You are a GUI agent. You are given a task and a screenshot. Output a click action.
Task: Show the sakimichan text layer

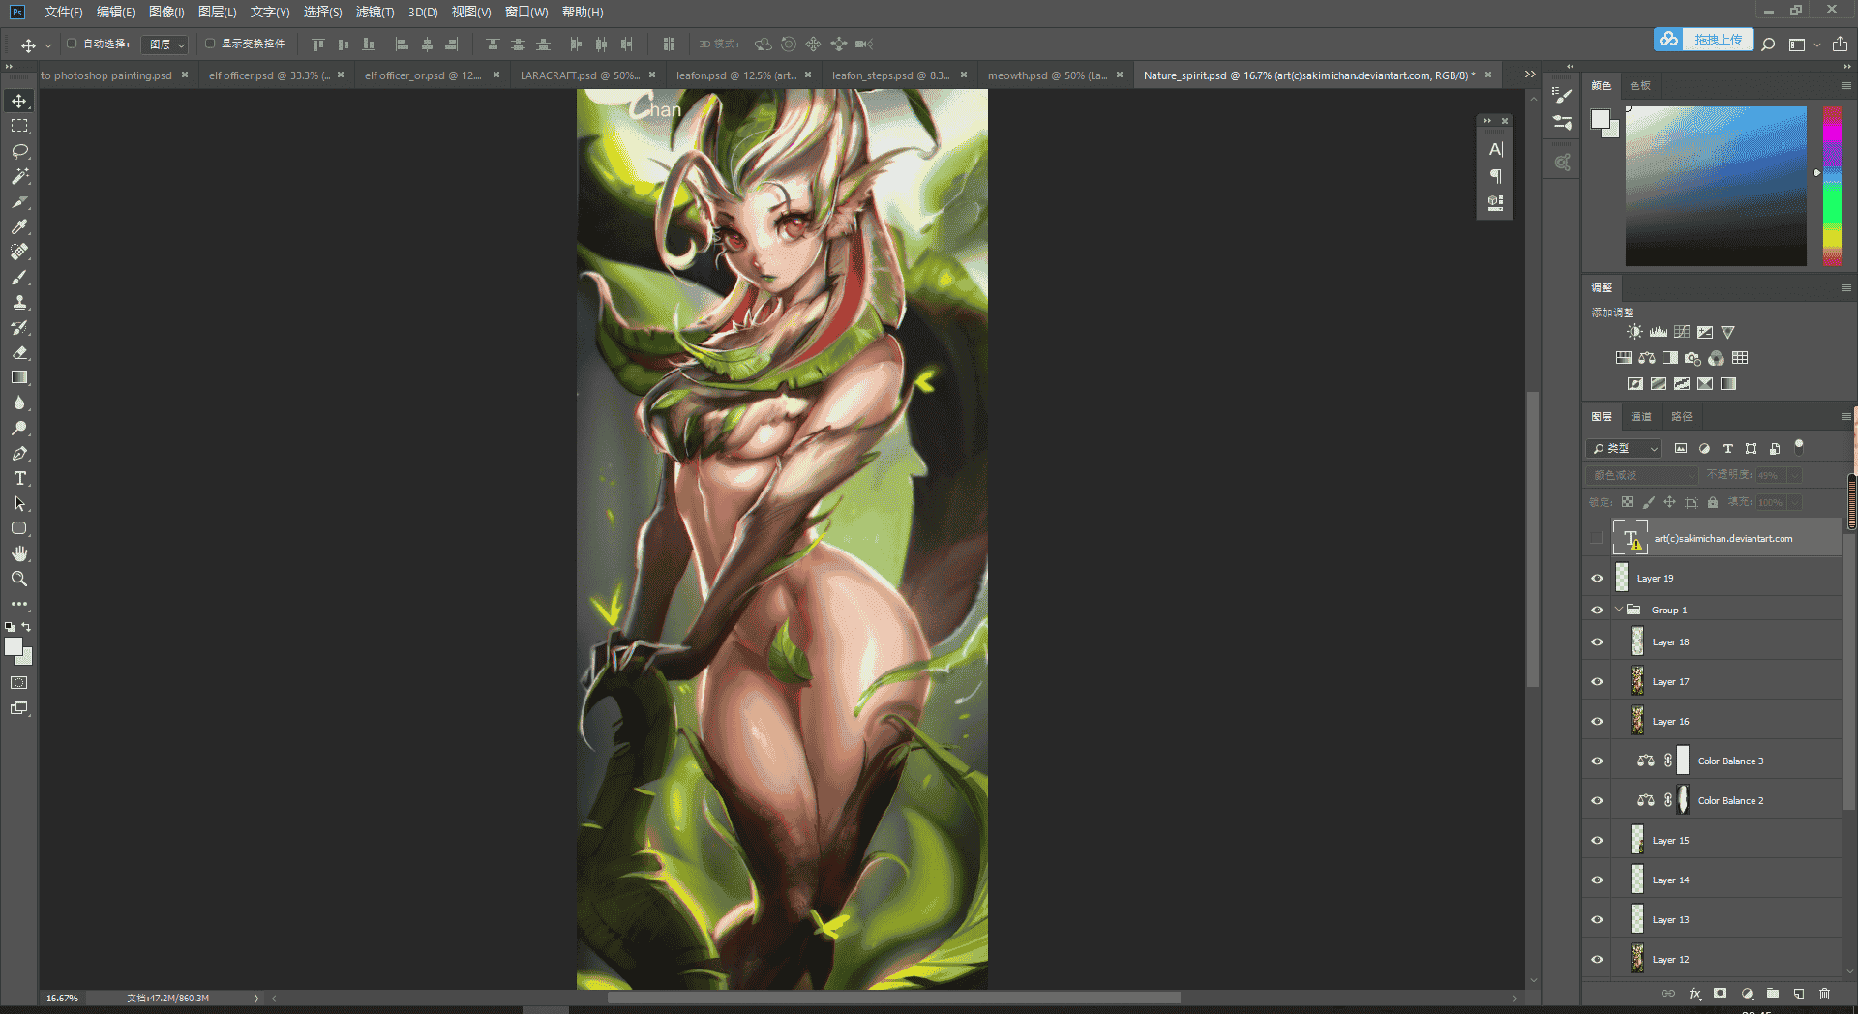[1597, 538]
